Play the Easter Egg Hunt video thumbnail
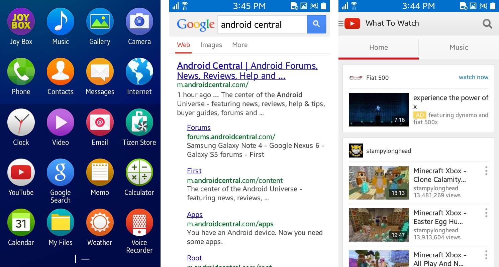Screen dimensions: 499x267 [379, 225]
